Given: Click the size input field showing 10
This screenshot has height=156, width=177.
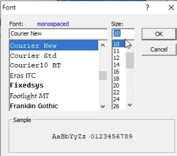Looking at the screenshot, I should pyautogui.click(x=123, y=34).
